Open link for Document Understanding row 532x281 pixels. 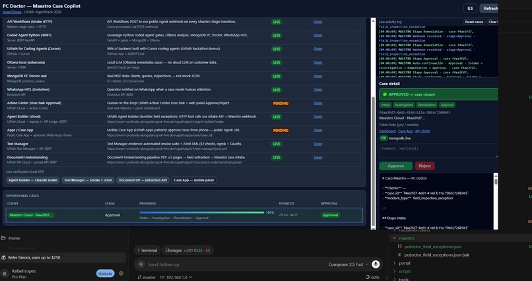318,157
